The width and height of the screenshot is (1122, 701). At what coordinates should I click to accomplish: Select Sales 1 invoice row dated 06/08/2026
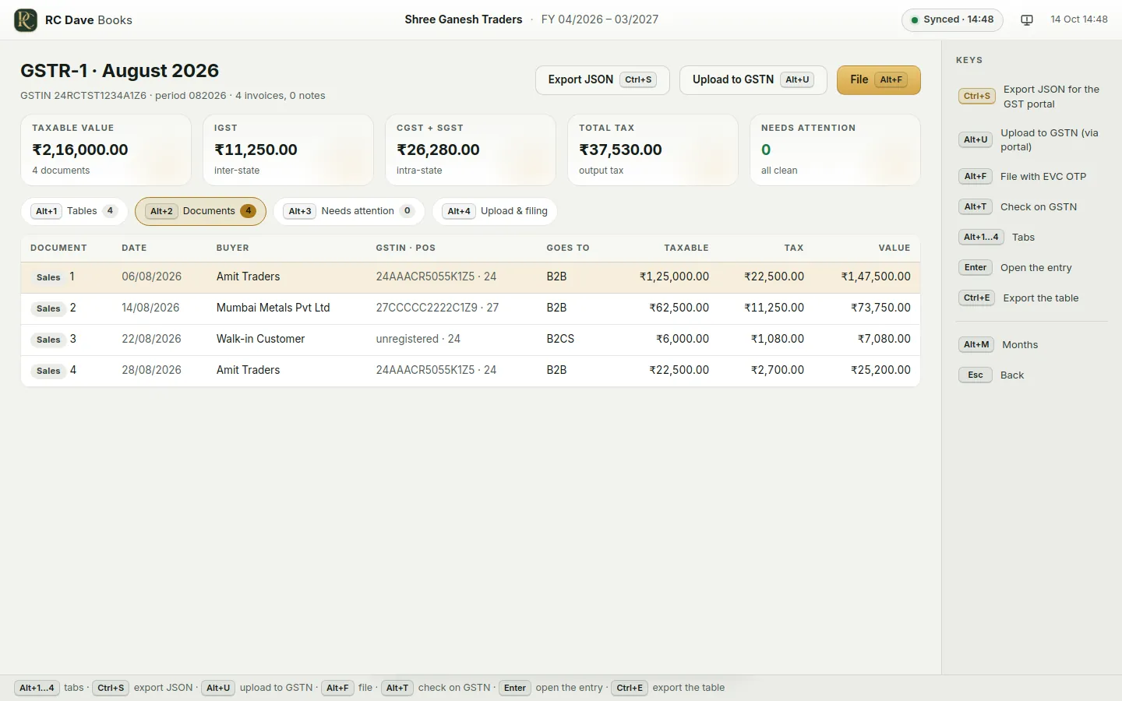click(471, 277)
